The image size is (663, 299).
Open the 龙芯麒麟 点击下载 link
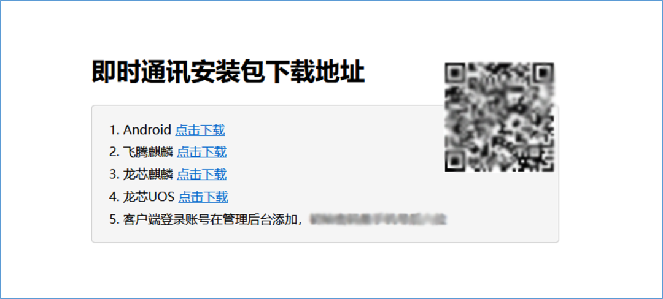click(202, 174)
